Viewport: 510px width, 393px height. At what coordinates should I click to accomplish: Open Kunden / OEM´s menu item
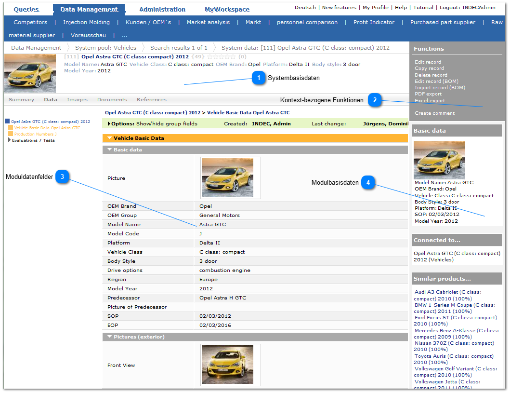[x=148, y=22]
